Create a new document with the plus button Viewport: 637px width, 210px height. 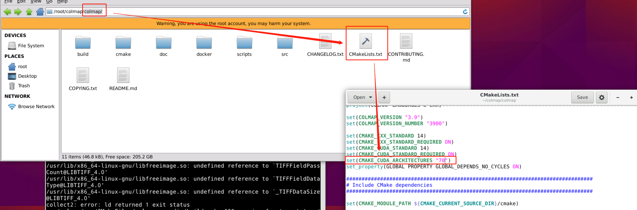click(384, 97)
